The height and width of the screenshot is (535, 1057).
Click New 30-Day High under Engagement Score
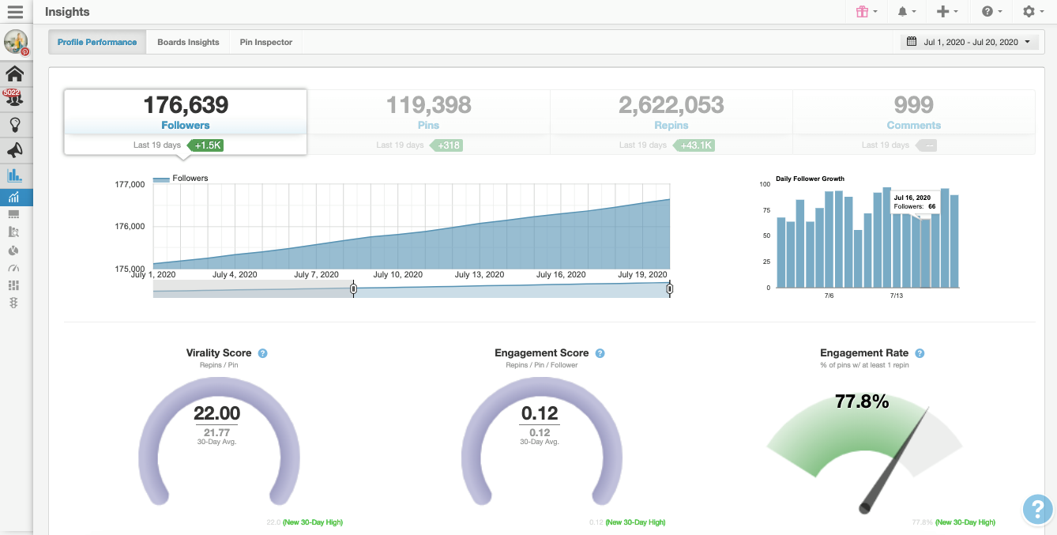(636, 522)
